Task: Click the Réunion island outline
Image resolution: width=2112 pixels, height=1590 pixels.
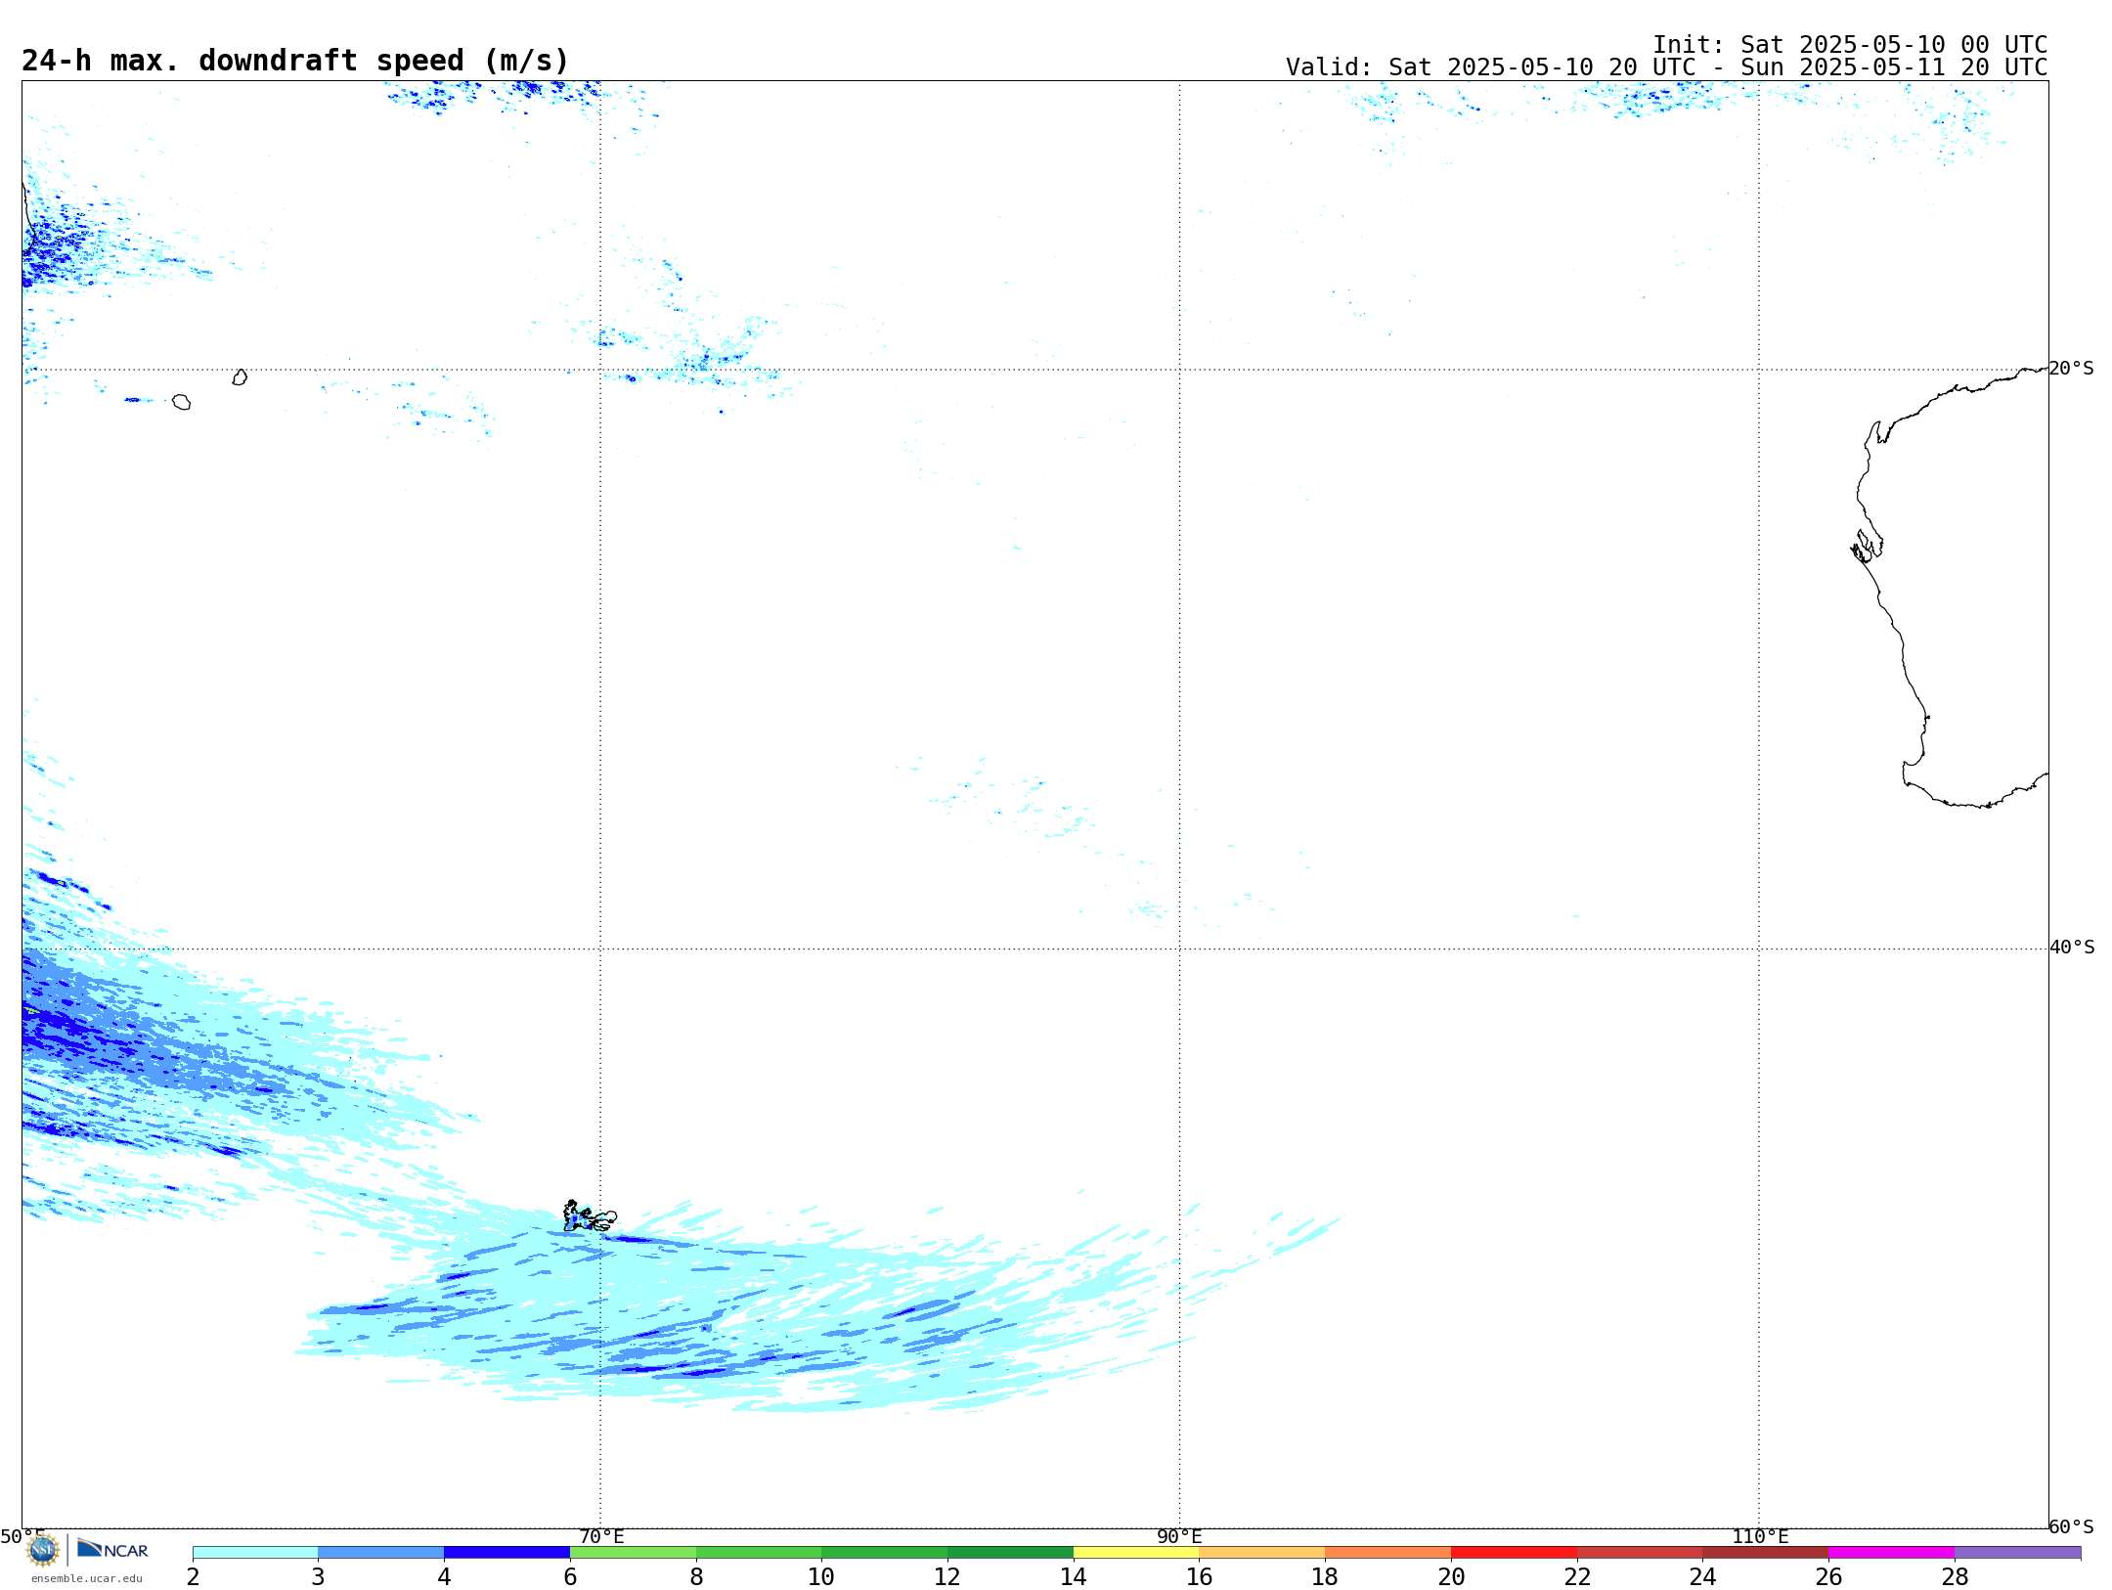Action: (x=181, y=402)
